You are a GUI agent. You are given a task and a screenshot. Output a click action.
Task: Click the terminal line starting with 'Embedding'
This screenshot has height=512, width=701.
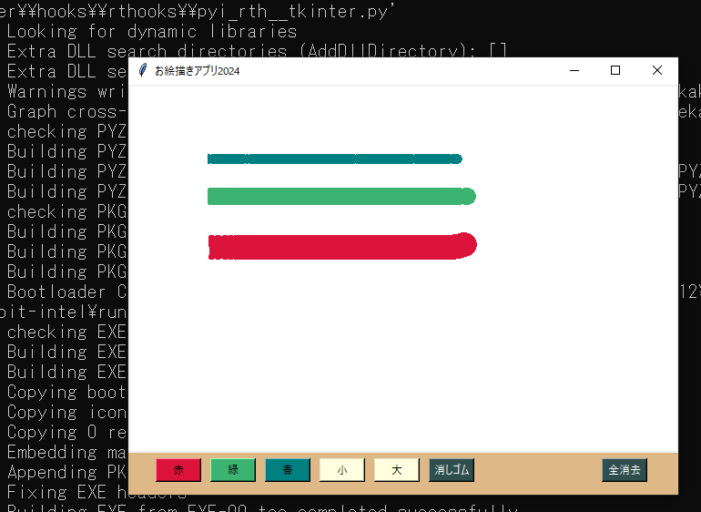[x=64, y=452]
